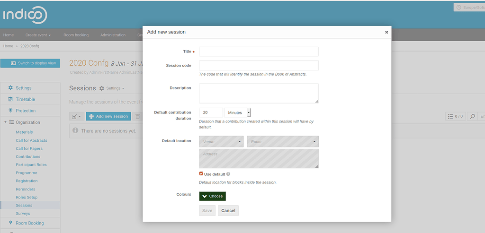Image resolution: width=485 pixels, height=233 pixels.
Task: Open Call for Papers
Action: click(x=29, y=148)
